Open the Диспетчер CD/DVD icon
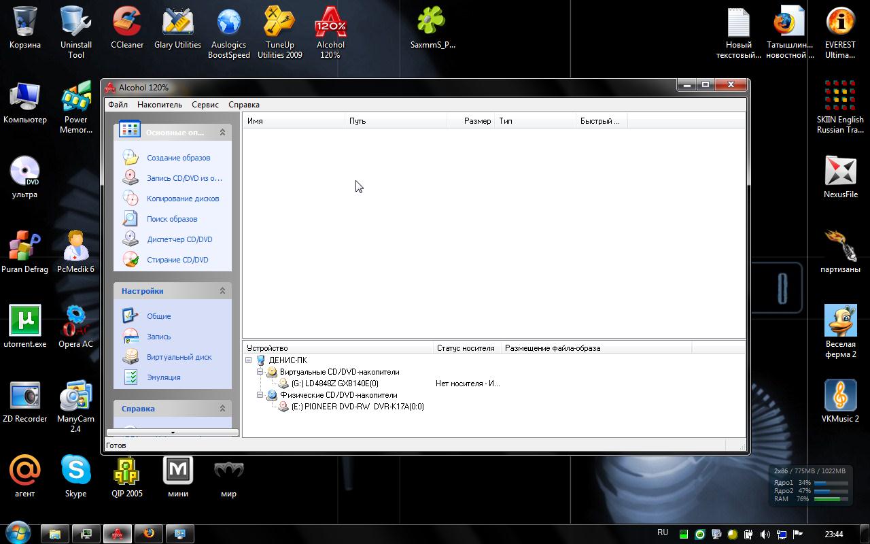Image resolution: width=870 pixels, height=544 pixels. coord(130,239)
